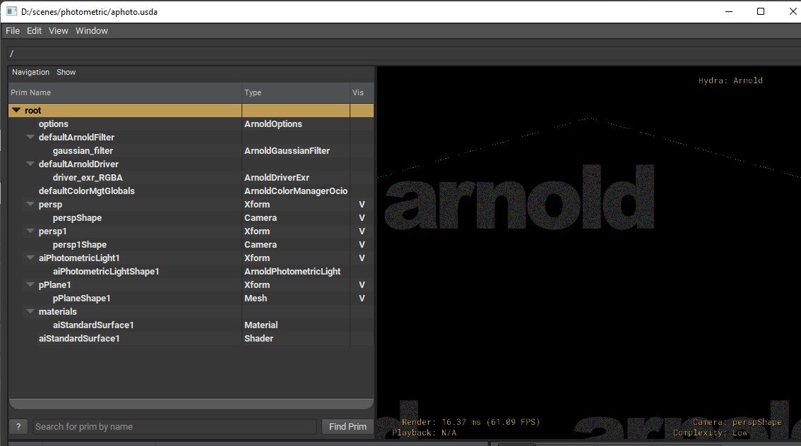Select the root prim row
Screen dimensions: 801x446
tap(191, 110)
